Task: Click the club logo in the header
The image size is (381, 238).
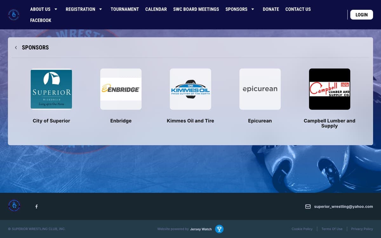Action: [x=14, y=15]
